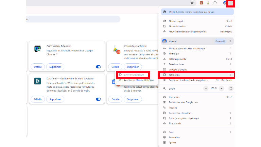The height and width of the screenshot is (147, 261).
Task: Click the red extension icon in the toolbar
Action: 201,3
